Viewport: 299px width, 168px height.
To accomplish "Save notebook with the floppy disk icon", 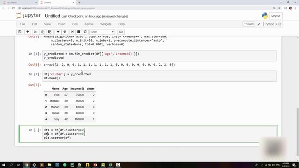I will [20, 32].
